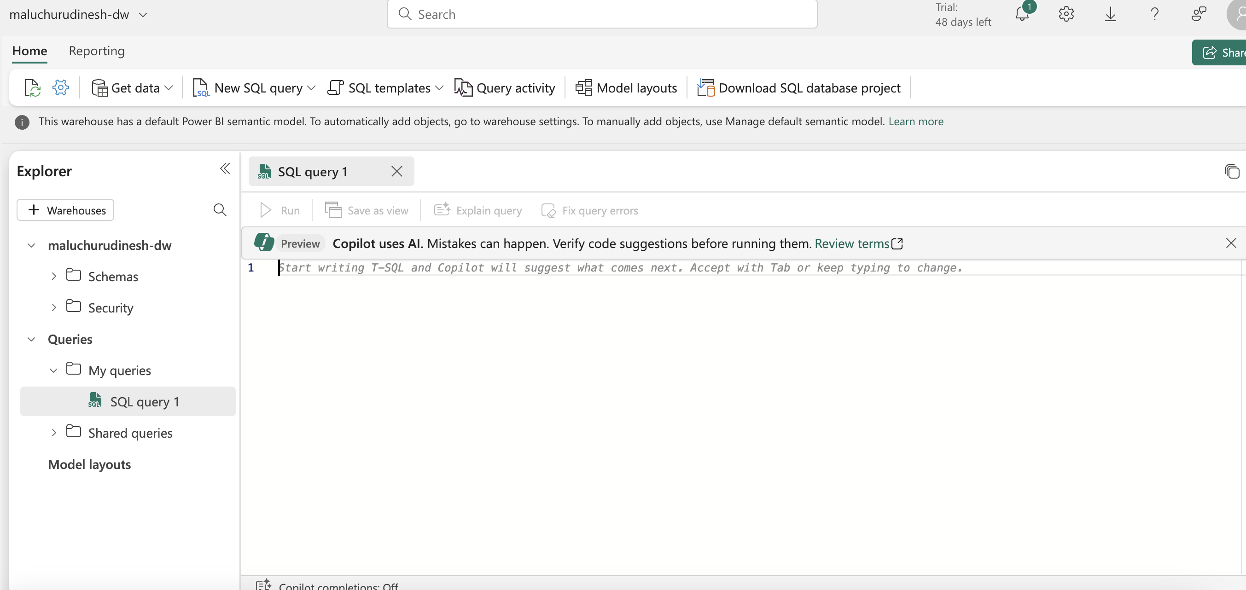This screenshot has height=590, width=1246.
Task: Click the add Warehouses button
Action: (65, 210)
